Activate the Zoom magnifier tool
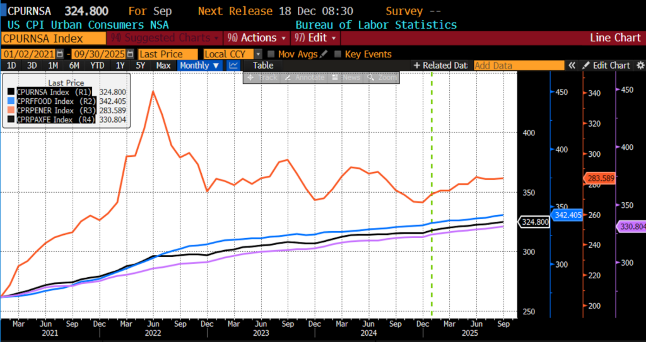This screenshot has width=646, height=342. 382,77
